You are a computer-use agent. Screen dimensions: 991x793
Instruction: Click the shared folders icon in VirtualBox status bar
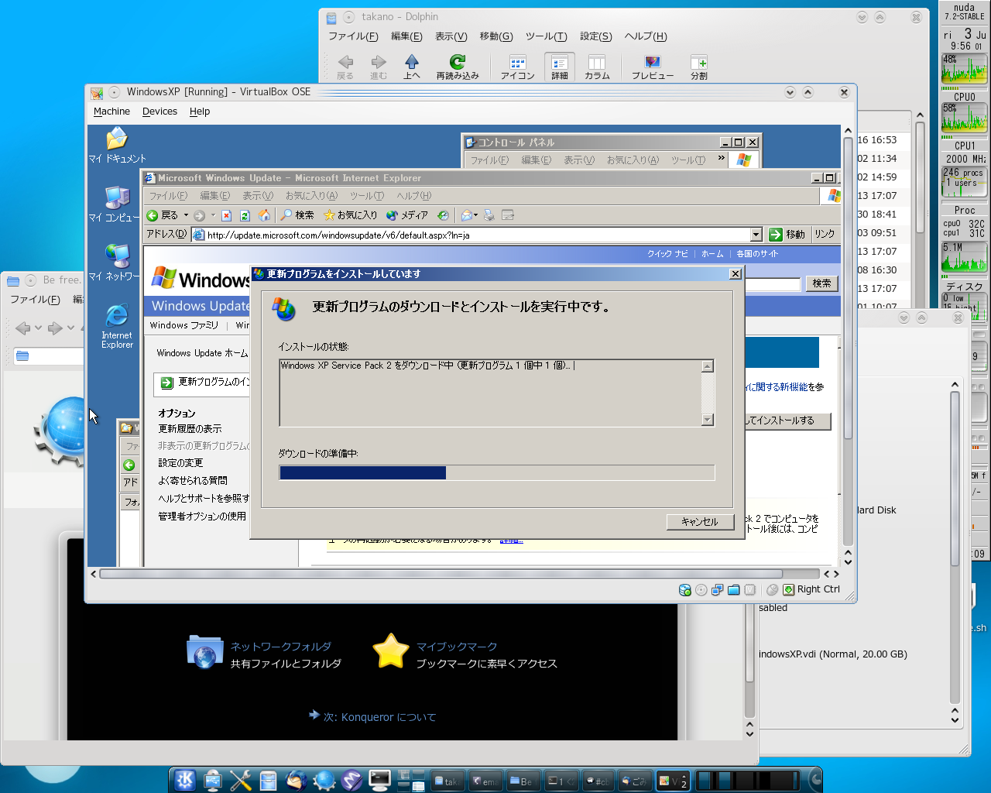734,590
